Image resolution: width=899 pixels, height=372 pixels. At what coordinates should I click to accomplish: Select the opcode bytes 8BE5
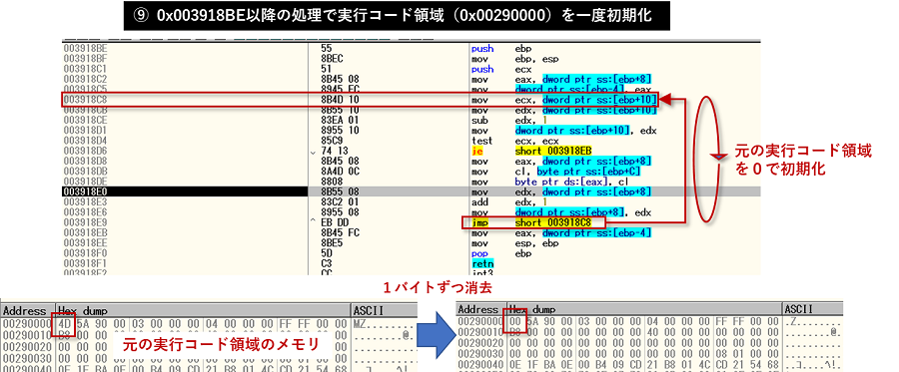(x=333, y=242)
